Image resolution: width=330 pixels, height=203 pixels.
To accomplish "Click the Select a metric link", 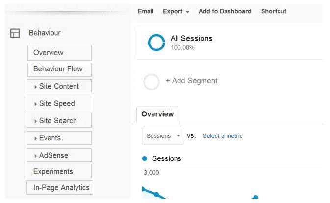I will (223, 136).
